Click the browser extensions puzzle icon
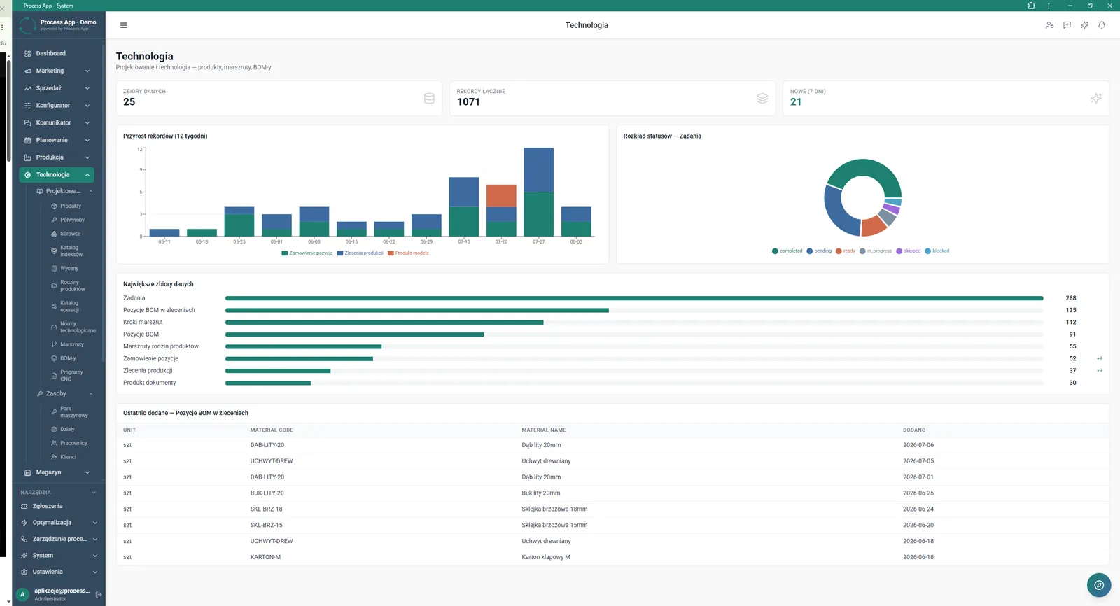 [1031, 6]
